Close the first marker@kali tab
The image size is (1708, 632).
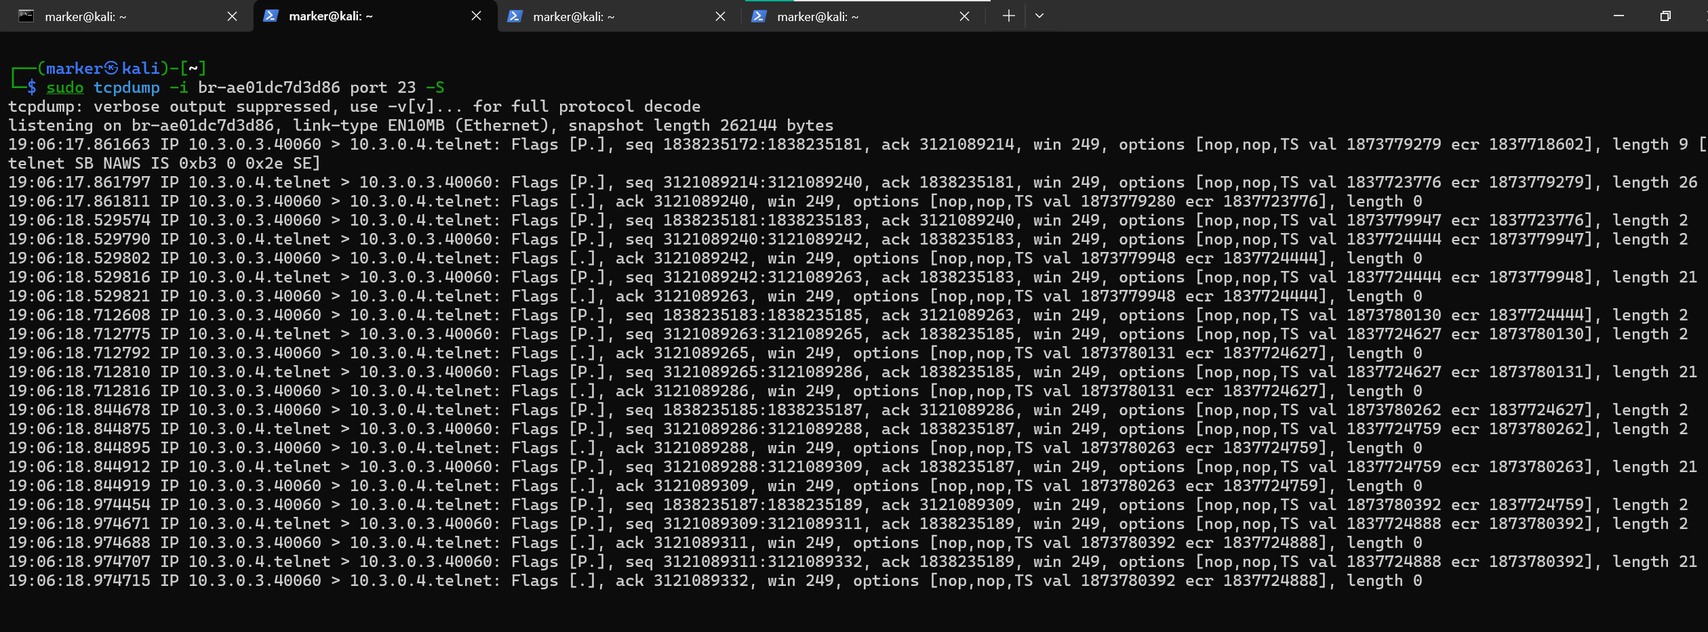(x=232, y=16)
